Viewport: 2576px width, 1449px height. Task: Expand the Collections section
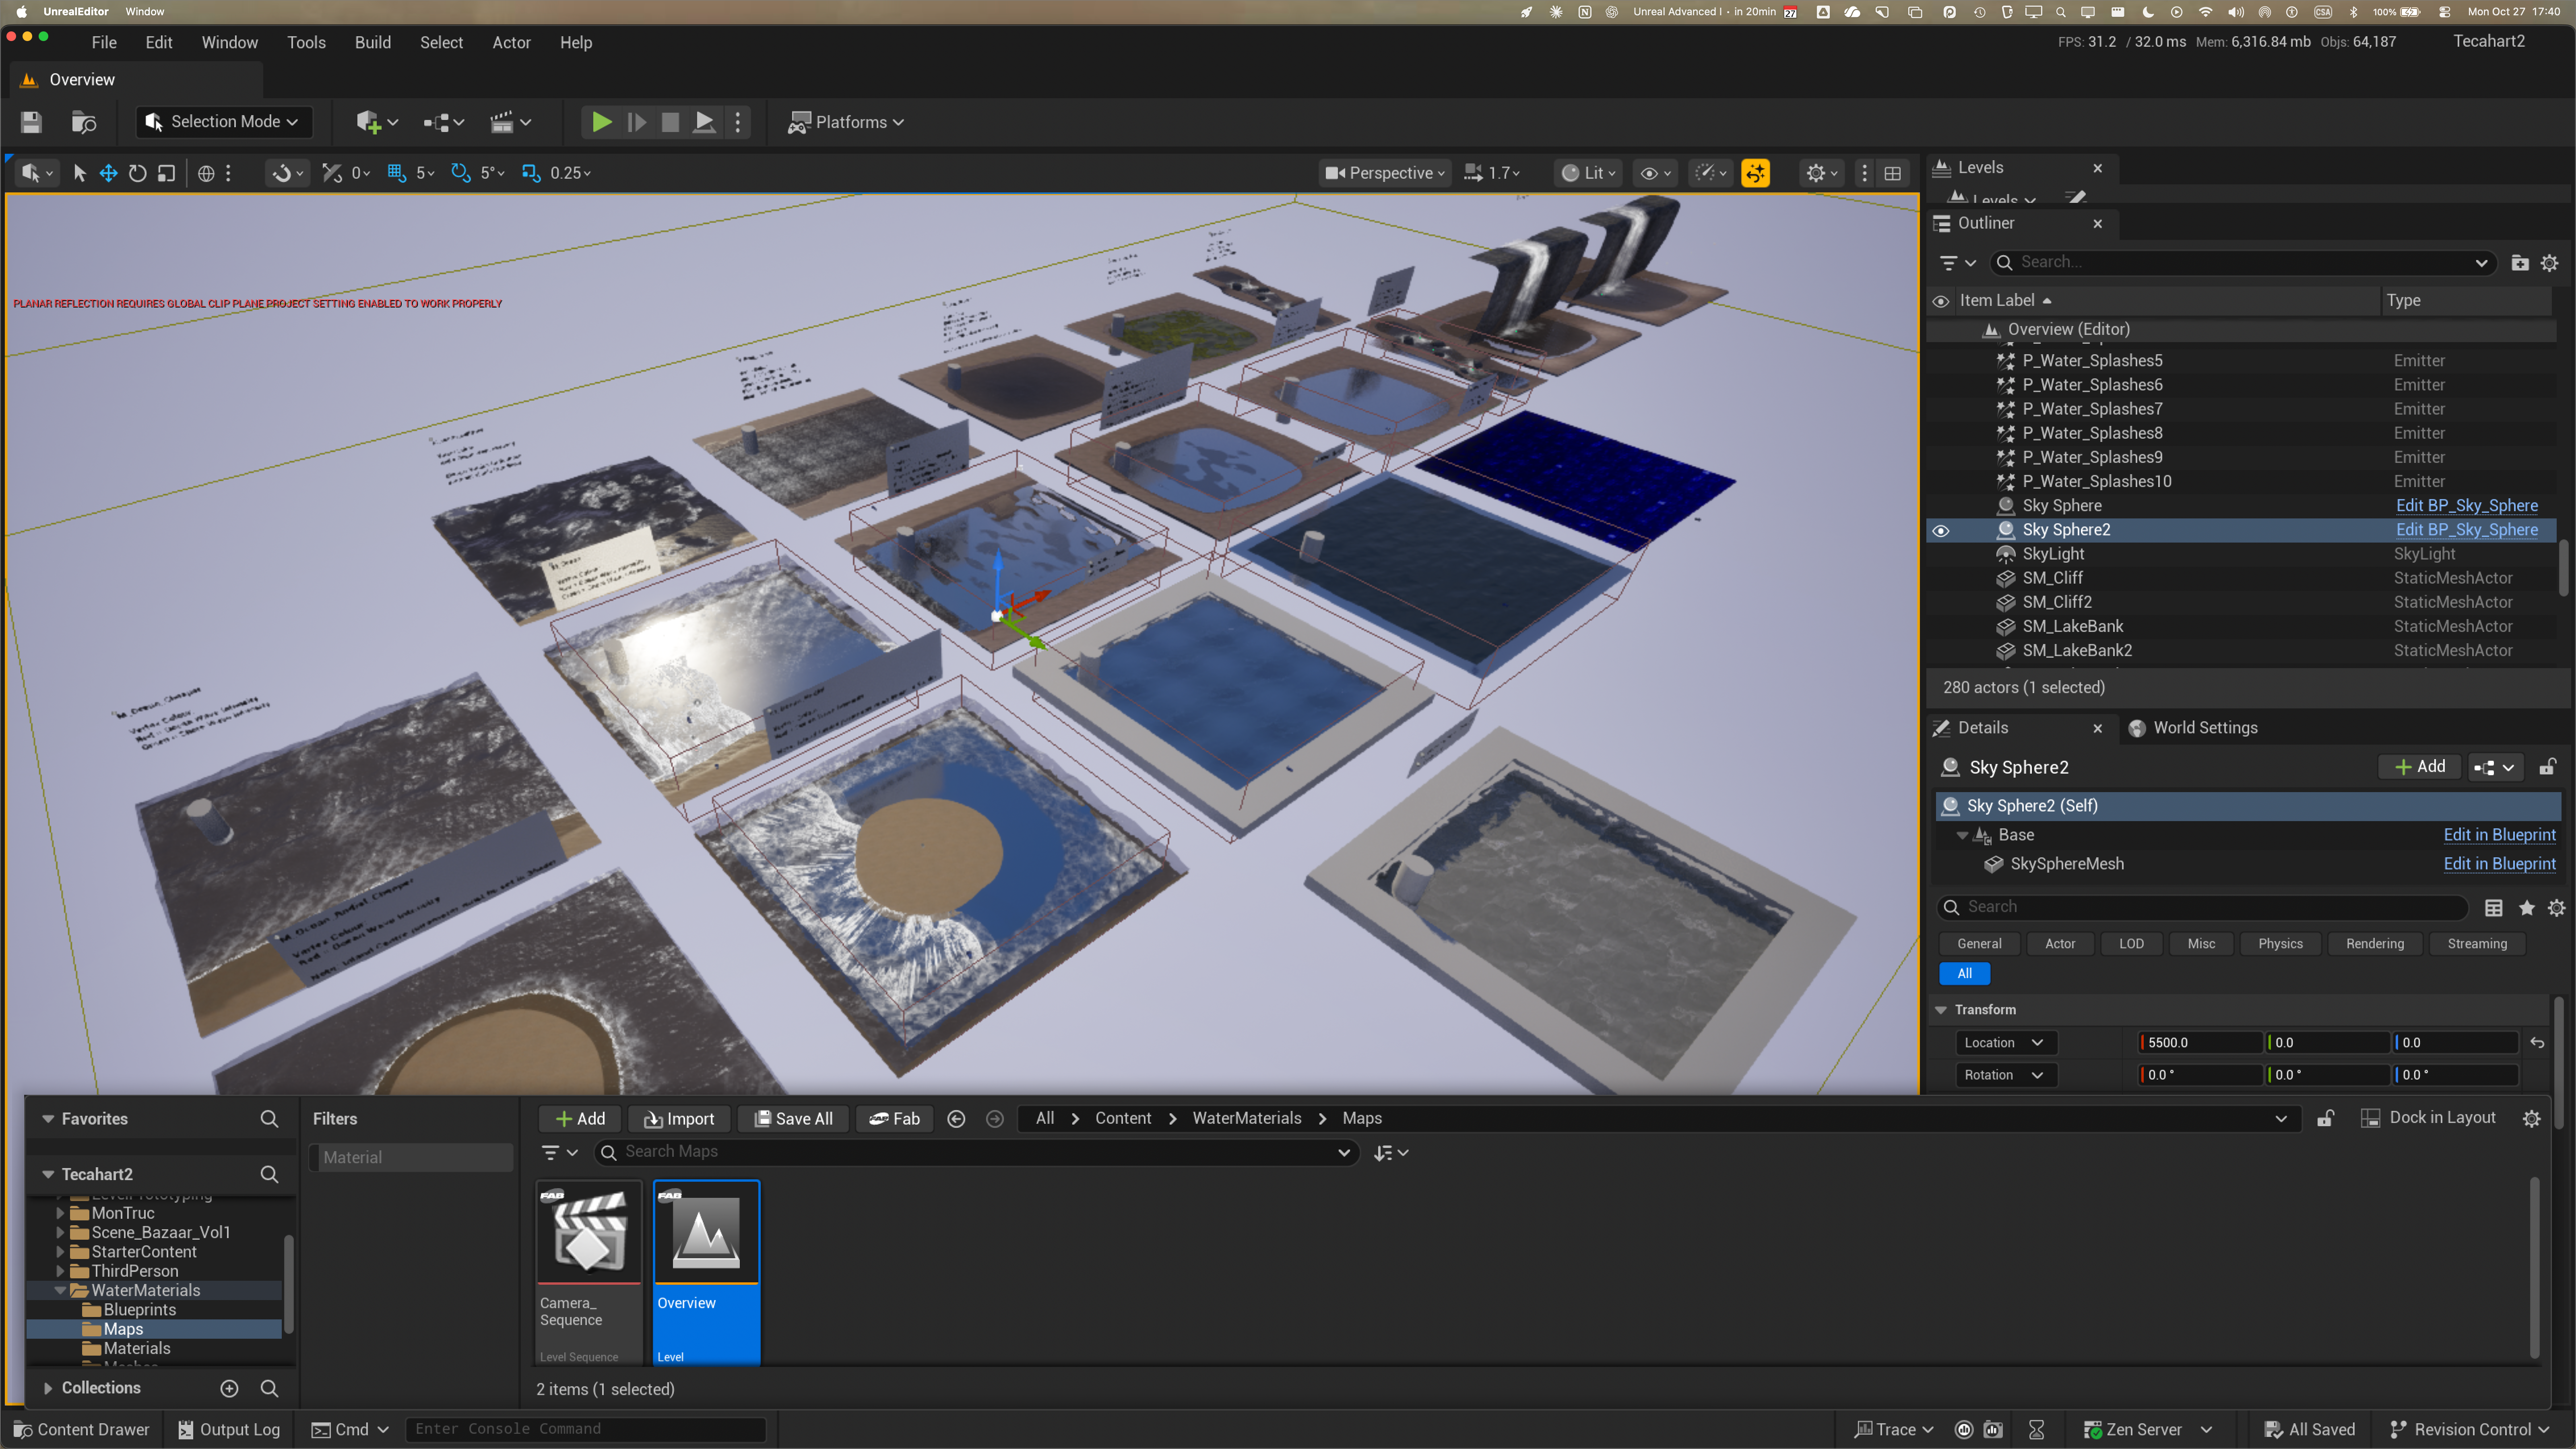click(x=47, y=1388)
